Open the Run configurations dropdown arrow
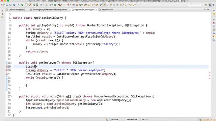Viewport: 216px width, 121px height. tap(57, 5)
